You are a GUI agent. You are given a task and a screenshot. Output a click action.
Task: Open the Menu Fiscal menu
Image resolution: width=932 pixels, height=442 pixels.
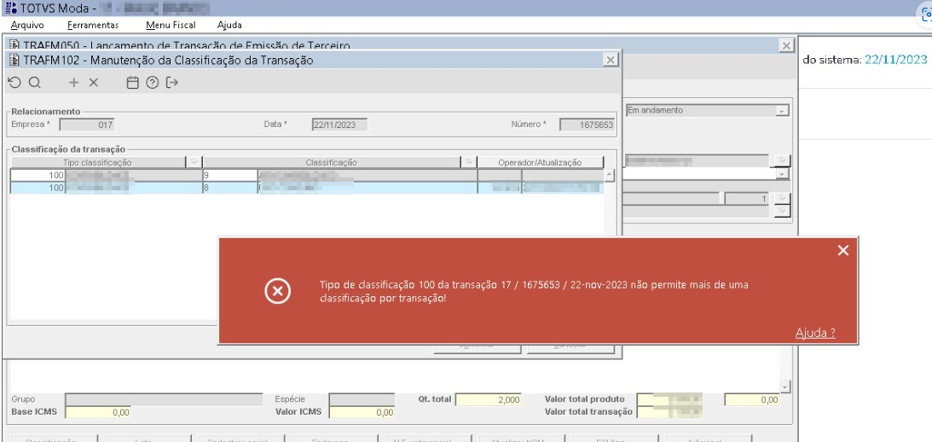pos(171,25)
